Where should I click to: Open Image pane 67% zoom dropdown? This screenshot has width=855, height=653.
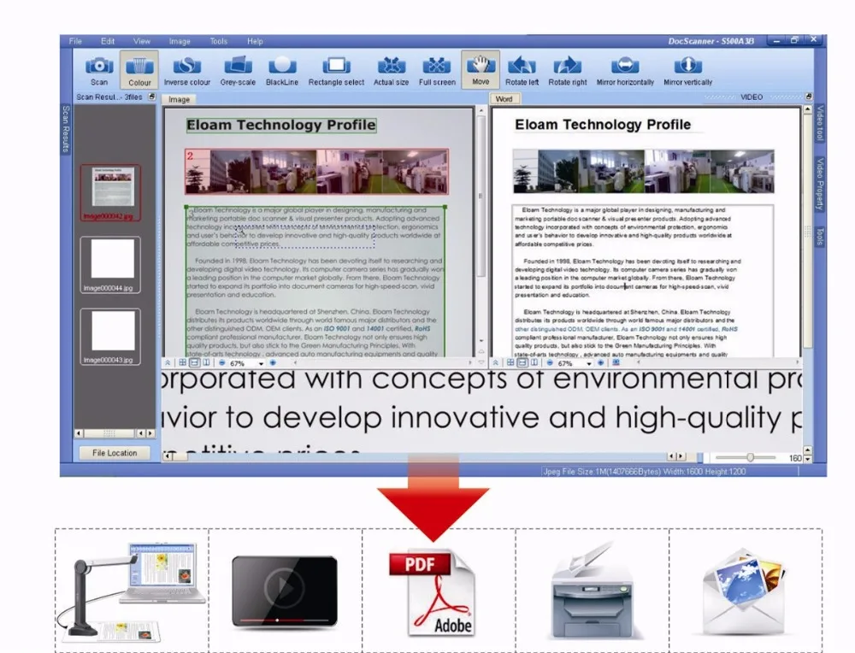261,363
